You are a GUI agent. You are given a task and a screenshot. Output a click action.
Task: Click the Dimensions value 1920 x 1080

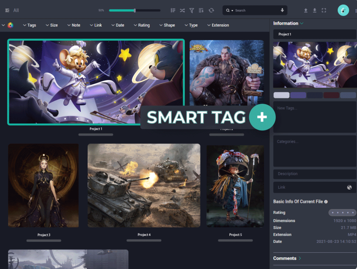pos(345,220)
